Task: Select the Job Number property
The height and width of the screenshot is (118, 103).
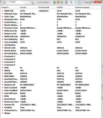Action: (10, 45)
